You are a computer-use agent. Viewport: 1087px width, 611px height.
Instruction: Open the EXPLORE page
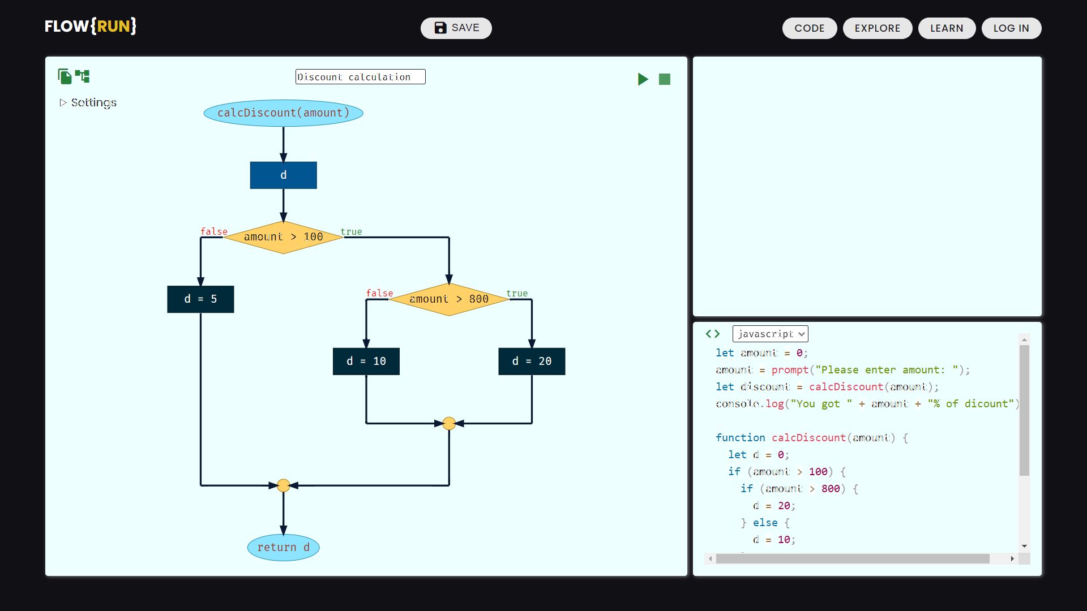click(x=877, y=28)
